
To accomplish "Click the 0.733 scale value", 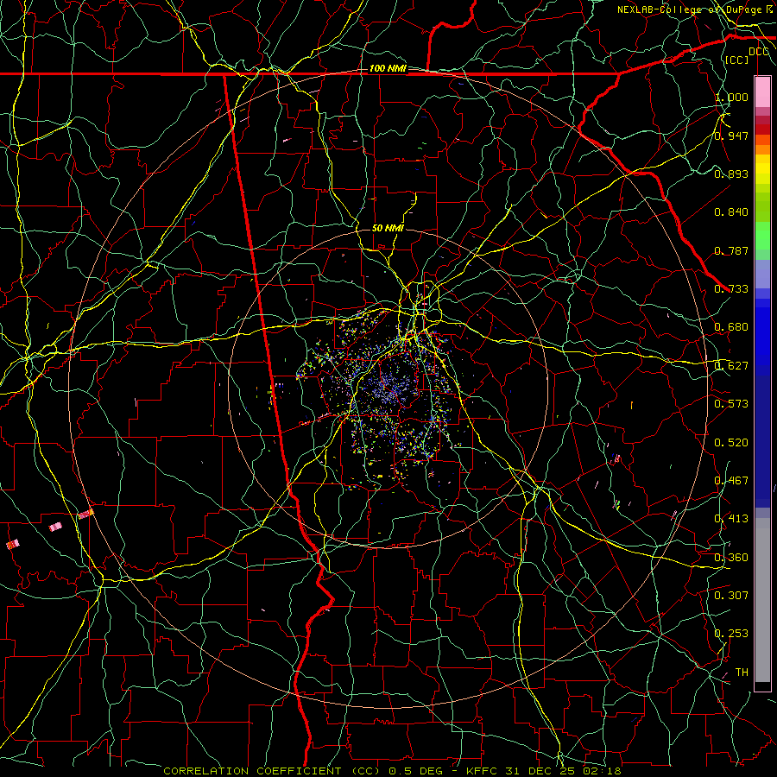I will click(x=731, y=289).
